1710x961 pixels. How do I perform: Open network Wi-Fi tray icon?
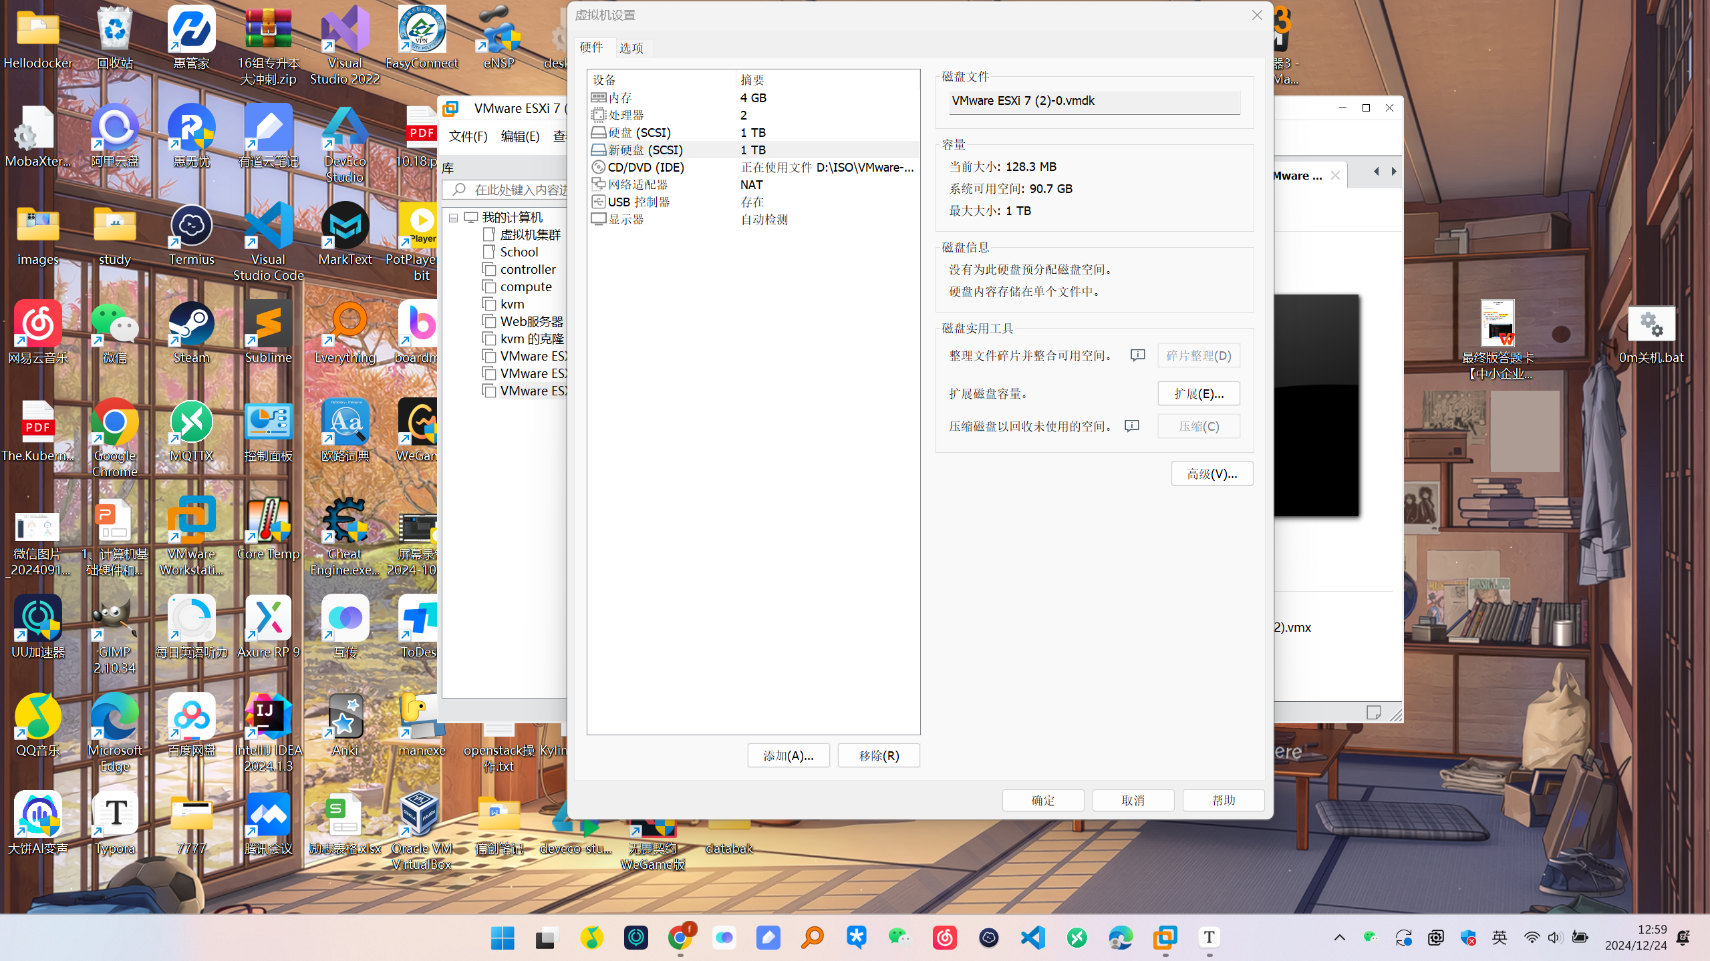point(1532,938)
